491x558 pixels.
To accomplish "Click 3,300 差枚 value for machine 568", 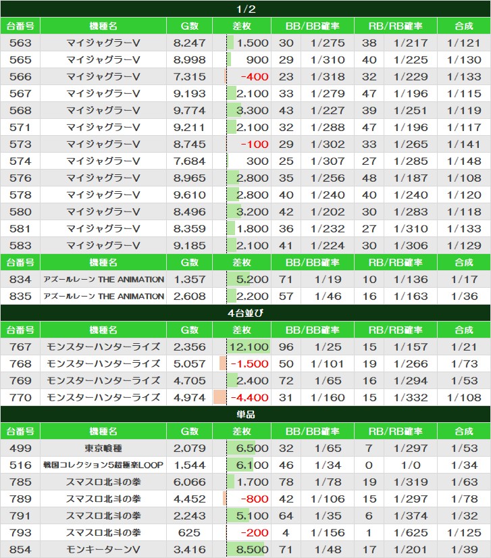I will pyautogui.click(x=253, y=110).
